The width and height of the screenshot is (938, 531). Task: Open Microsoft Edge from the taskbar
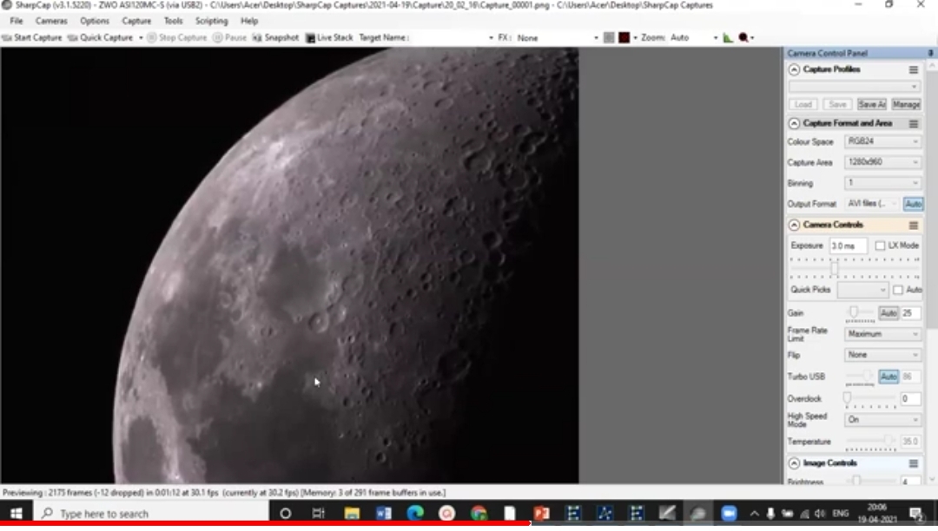[x=415, y=514]
